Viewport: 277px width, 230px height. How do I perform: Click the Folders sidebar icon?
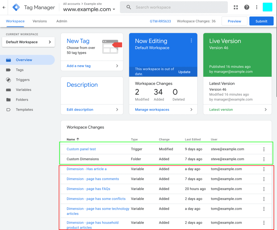(x=8, y=100)
